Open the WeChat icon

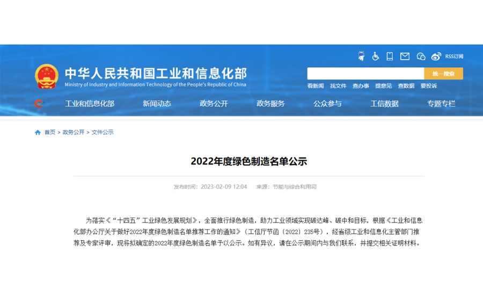tap(421, 56)
